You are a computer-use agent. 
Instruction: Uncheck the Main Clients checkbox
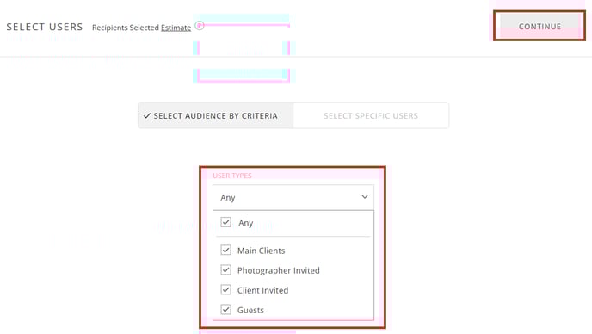click(x=225, y=250)
